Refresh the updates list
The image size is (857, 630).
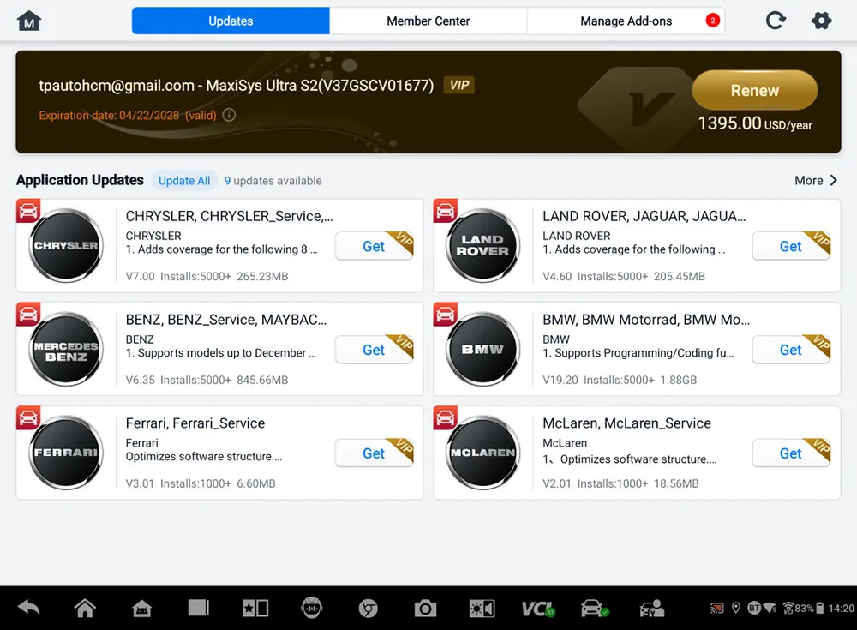(776, 21)
